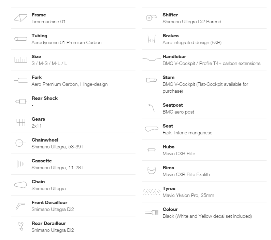Select the Cassette bars icon

20,164
